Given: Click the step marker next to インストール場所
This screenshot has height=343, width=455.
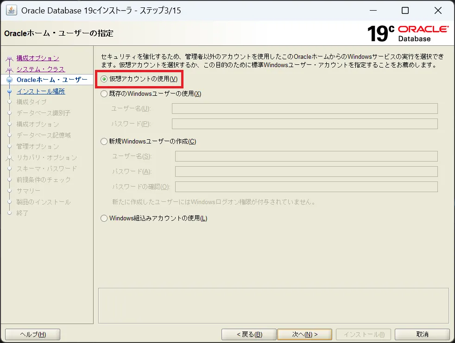Looking at the screenshot, I should tap(10, 91).
